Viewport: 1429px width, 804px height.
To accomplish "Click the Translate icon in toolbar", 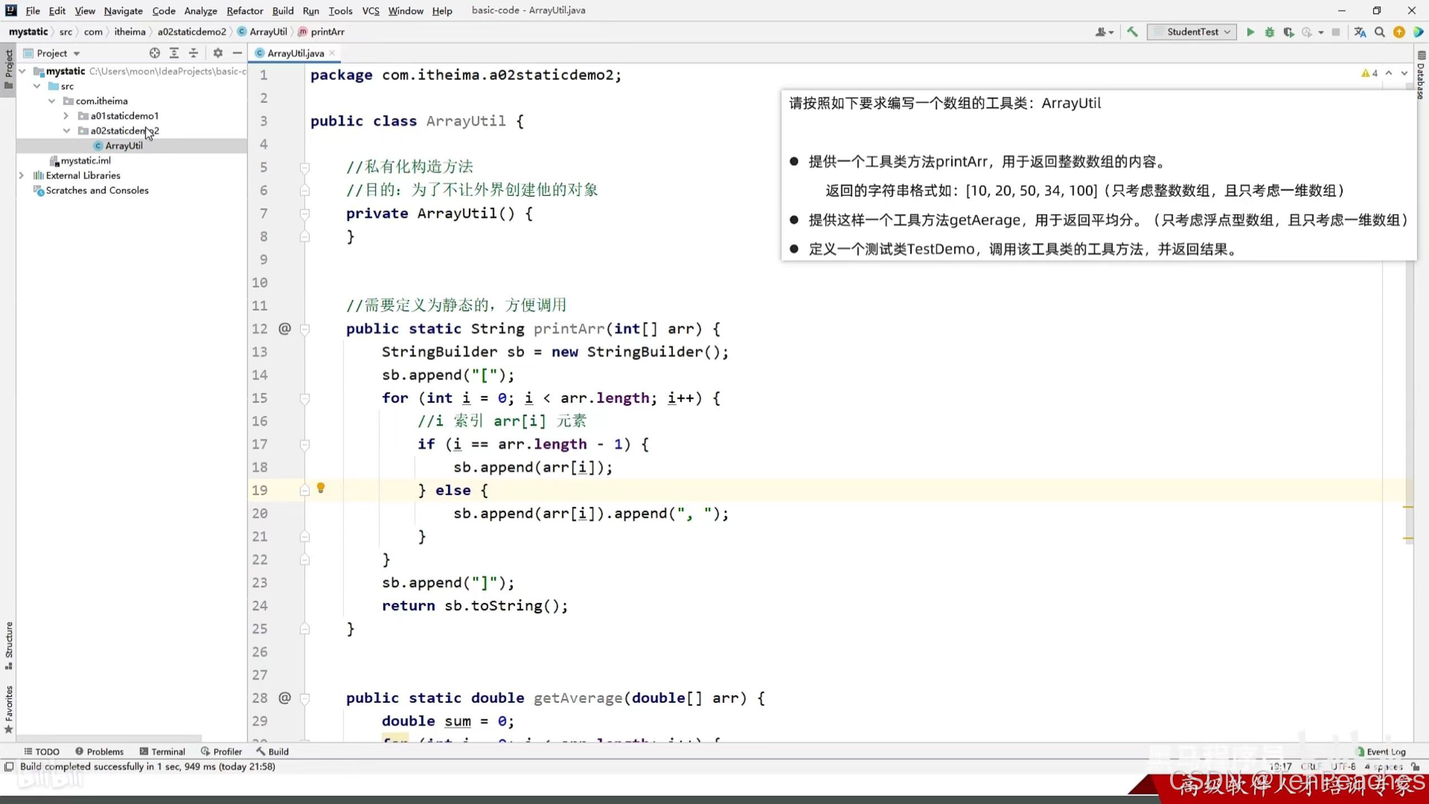I will pyautogui.click(x=1360, y=32).
